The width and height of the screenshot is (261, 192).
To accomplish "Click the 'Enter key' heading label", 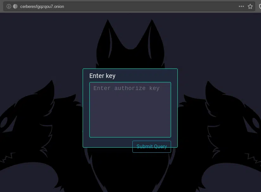I will point(102,76).
